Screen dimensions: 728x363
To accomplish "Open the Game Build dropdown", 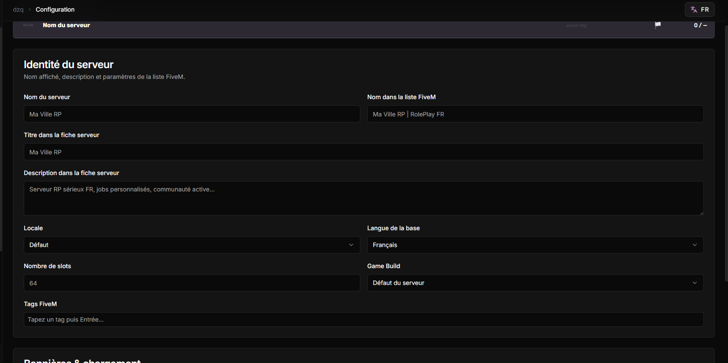I will (535, 283).
